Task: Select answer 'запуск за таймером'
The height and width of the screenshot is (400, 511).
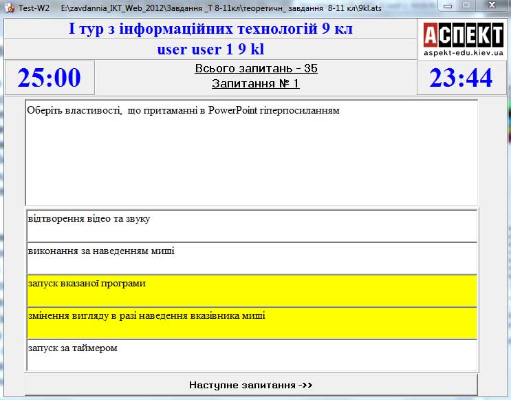Action: (x=251, y=355)
